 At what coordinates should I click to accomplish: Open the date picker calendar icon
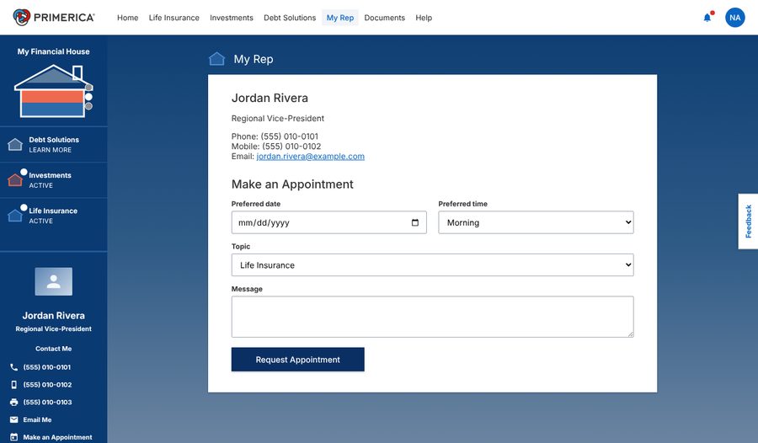pos(414,222)
